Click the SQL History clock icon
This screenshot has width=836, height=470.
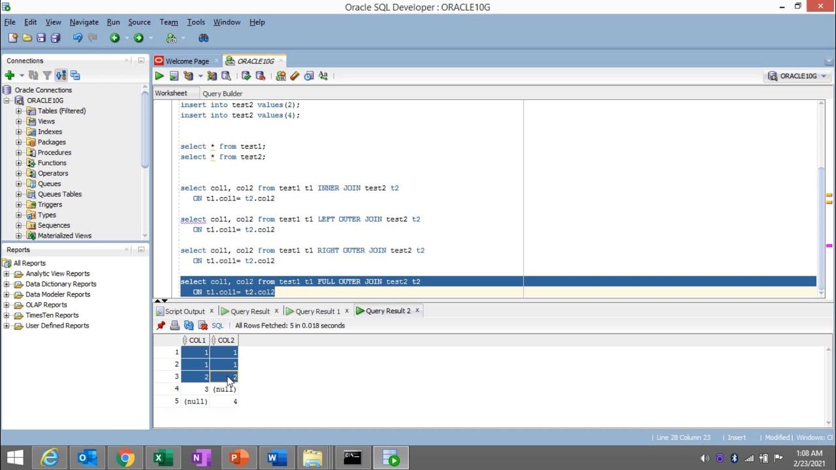pyautogui.click(x=309, y=76)
